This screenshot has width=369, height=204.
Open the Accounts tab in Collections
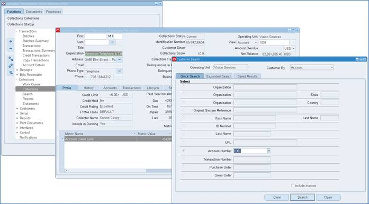pyautogui.click(x=110, y=88)
